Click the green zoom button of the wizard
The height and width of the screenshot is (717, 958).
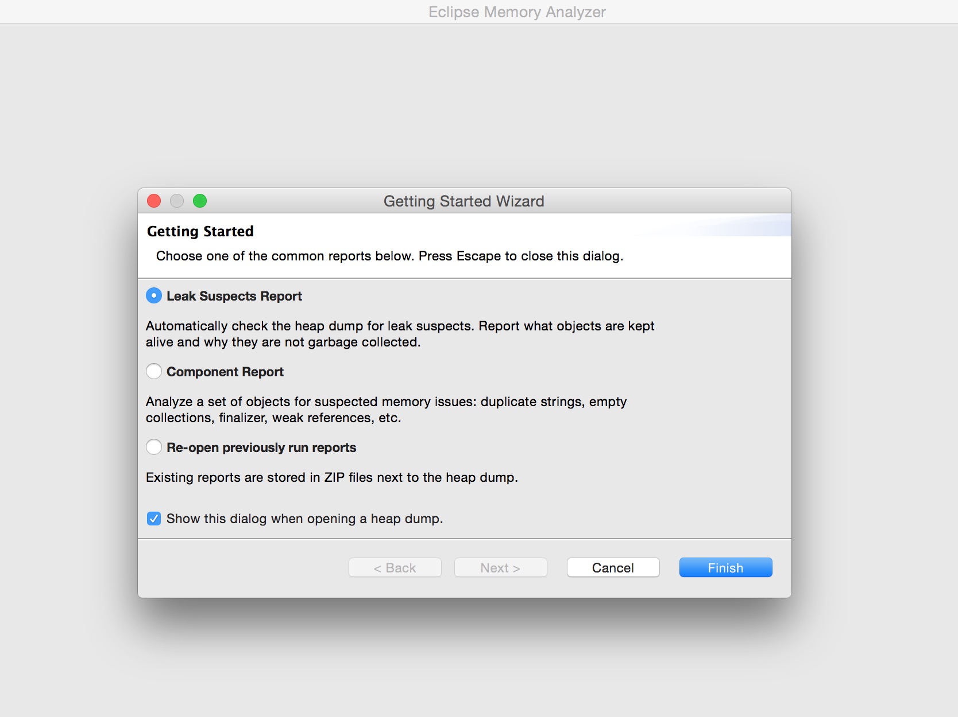[200, 201]
